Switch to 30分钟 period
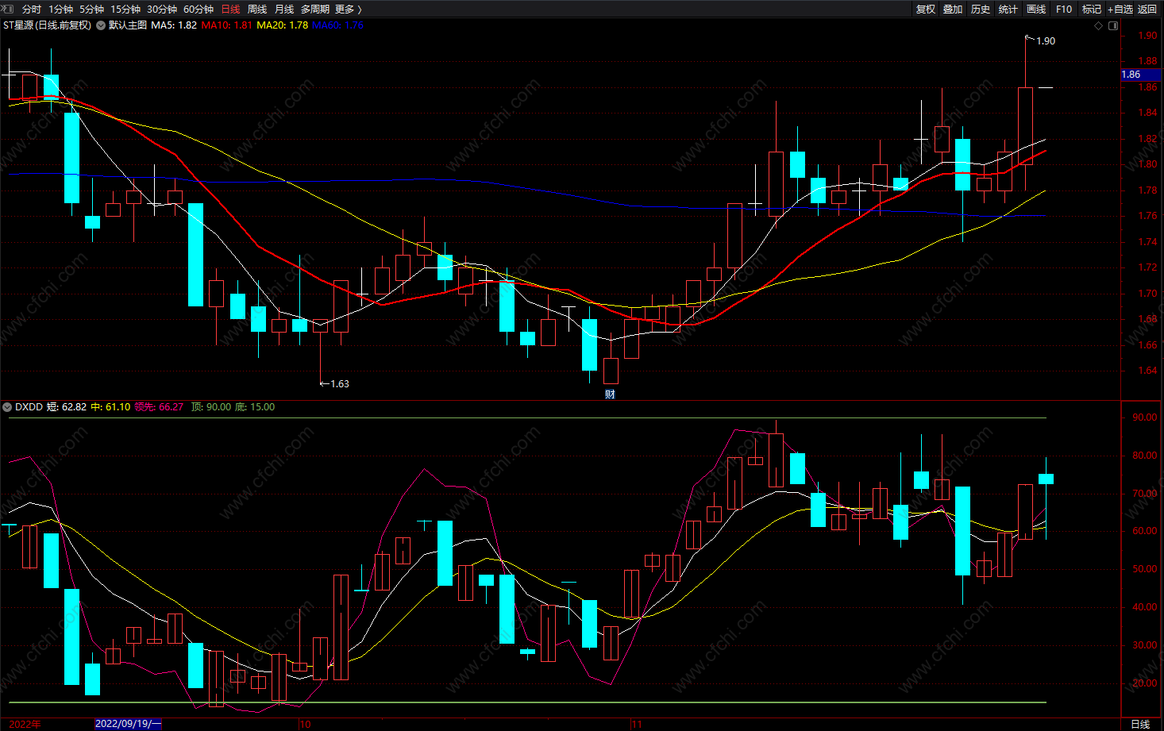1164x731 pixels. [x=162, y=9]
